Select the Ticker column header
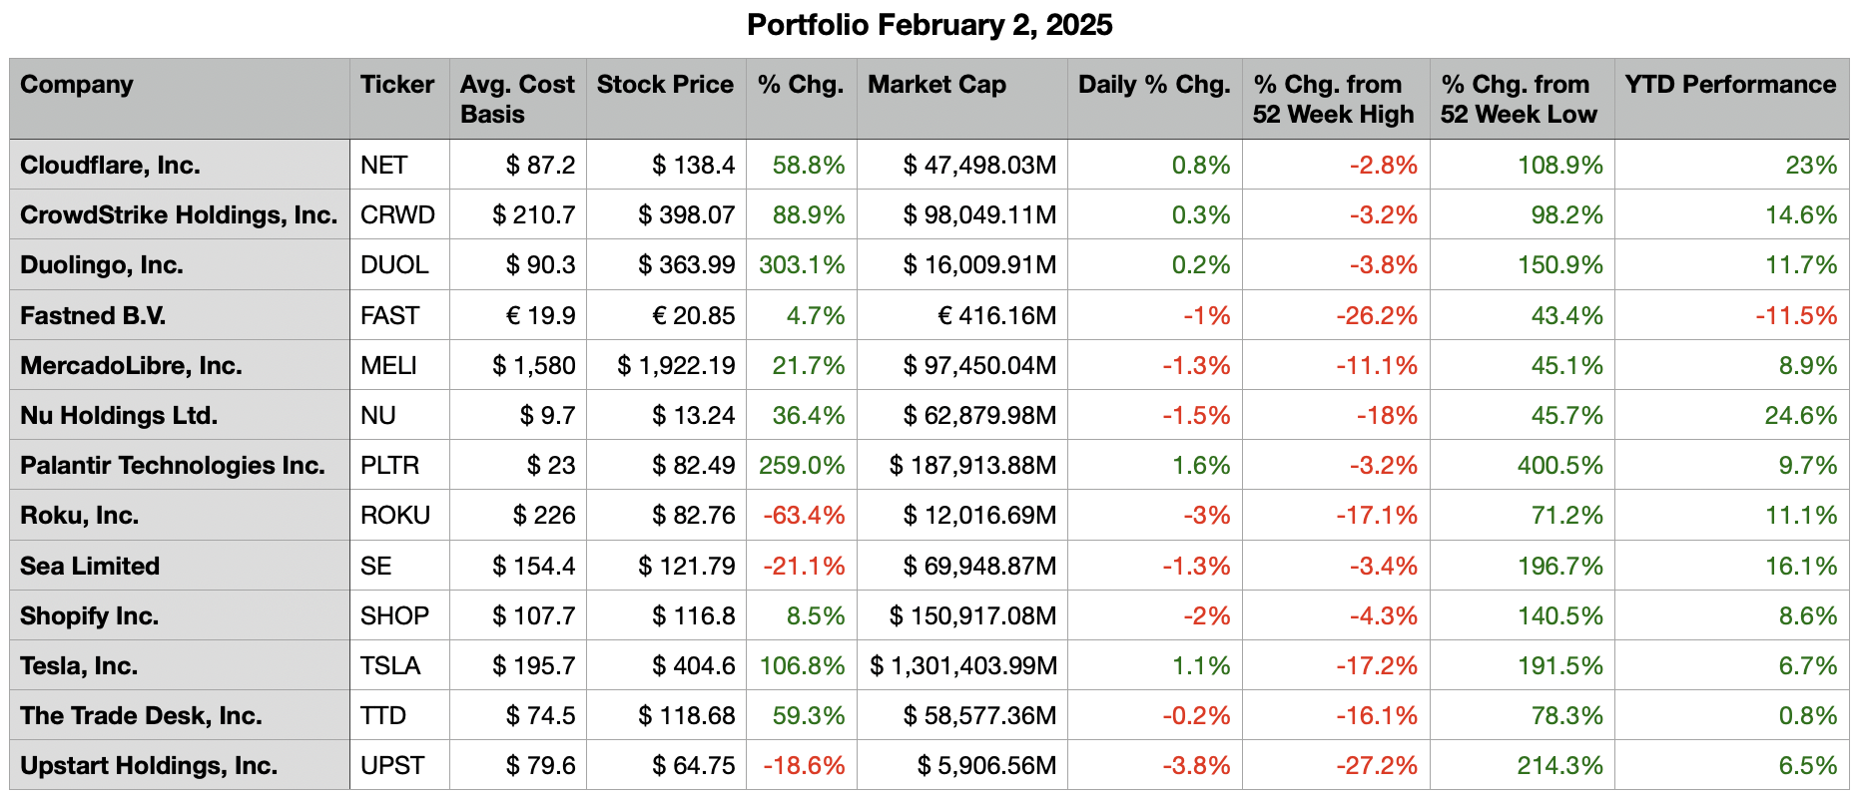This screenshot has height=798, width=1859. [397, 85]
